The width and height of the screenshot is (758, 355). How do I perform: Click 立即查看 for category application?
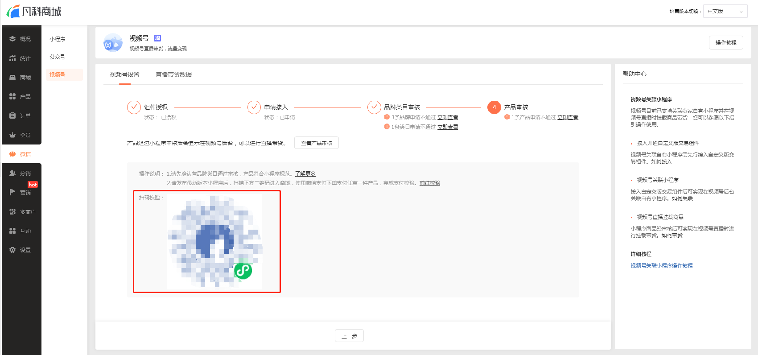point(448,127)
